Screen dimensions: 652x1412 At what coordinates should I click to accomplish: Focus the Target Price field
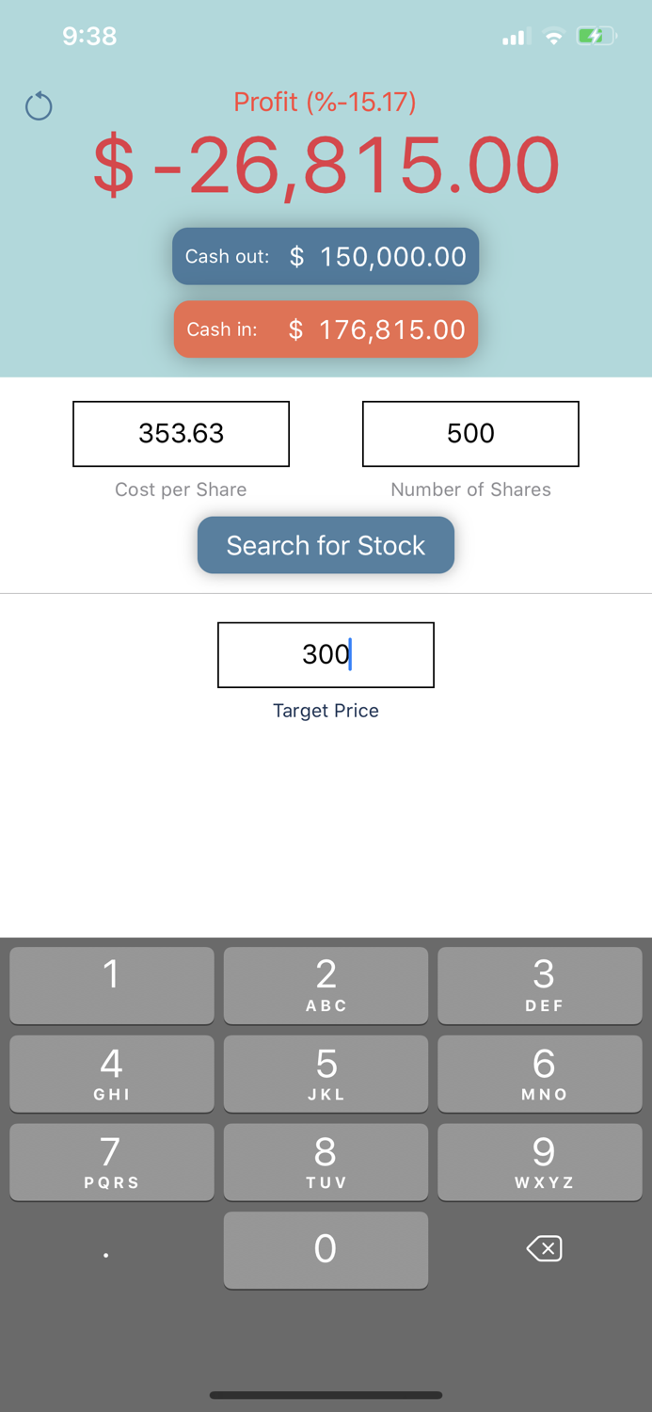click(326, 654)
